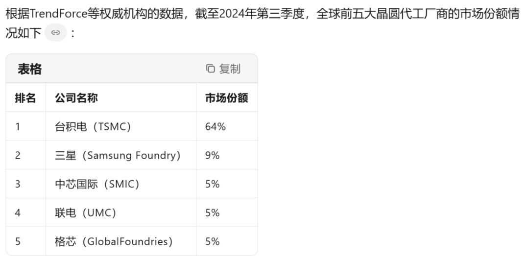The image size is (529, 256).
Task: Select the 格芯 (GlobalFoundries) cell
Action: (113, 242)
